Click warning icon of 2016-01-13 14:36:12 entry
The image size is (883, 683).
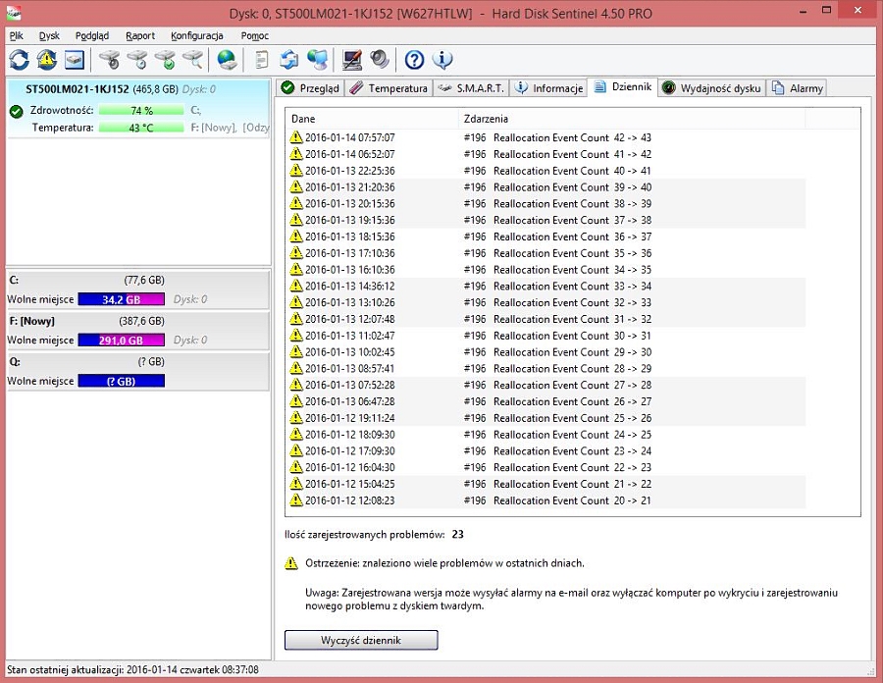tap(296, 286)
